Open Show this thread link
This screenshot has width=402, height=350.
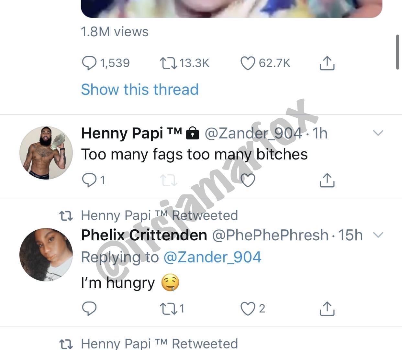(x=140, y=90)
